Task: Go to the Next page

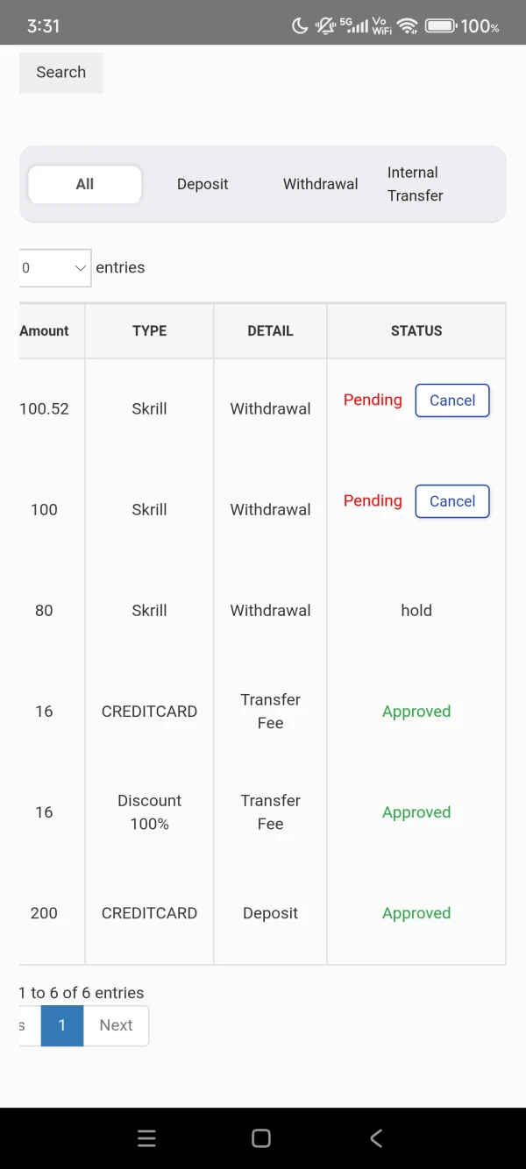Action: 116,1025
